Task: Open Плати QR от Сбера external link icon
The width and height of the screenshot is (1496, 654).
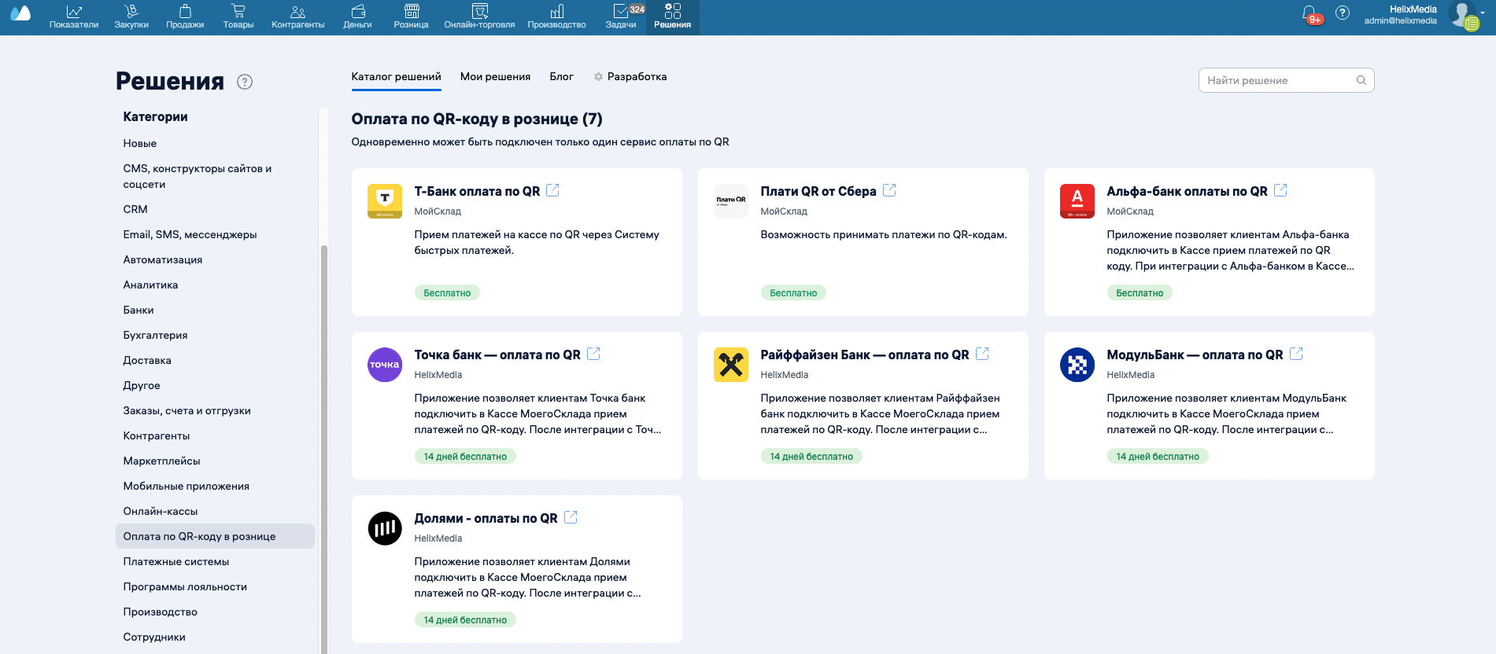Action: point(889,190)
